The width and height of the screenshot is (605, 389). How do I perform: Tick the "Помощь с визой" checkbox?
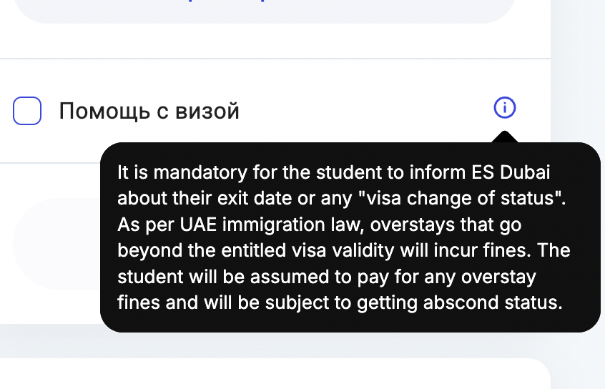point(27,111)
